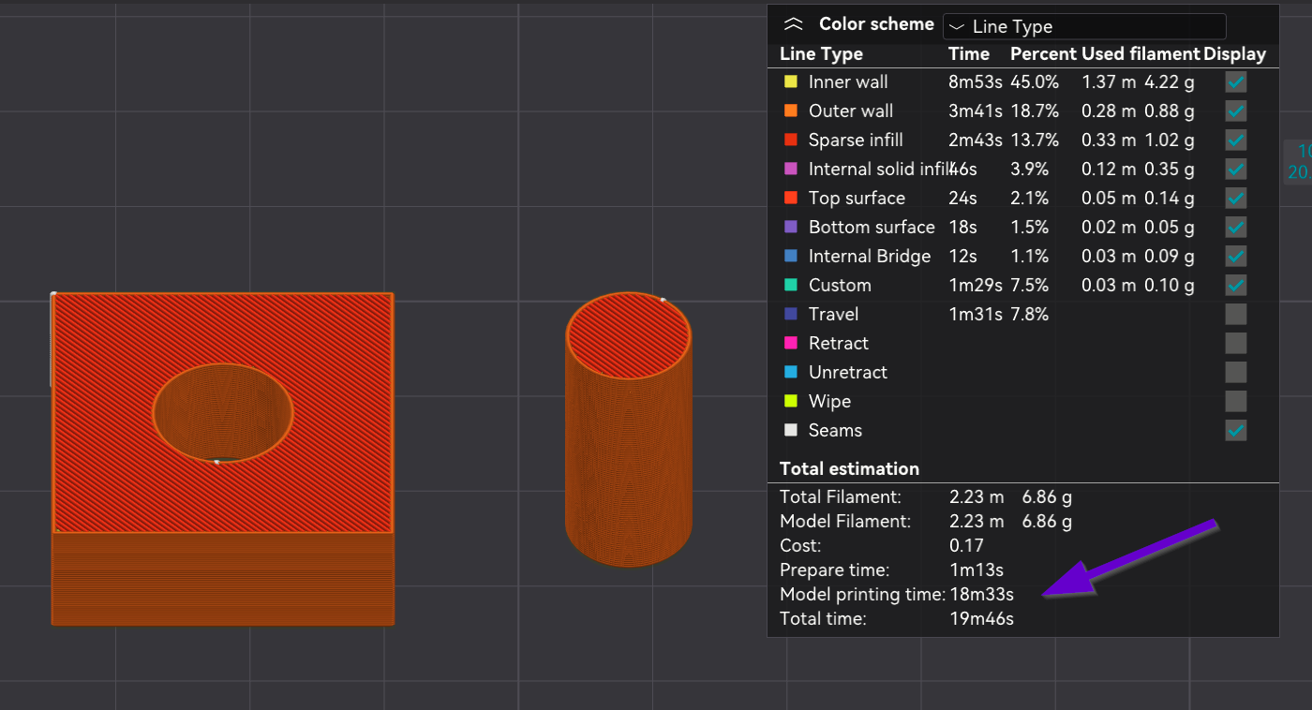Click the Top surface color swatch
Screen dimensions: 1312x710
point(790,198)
